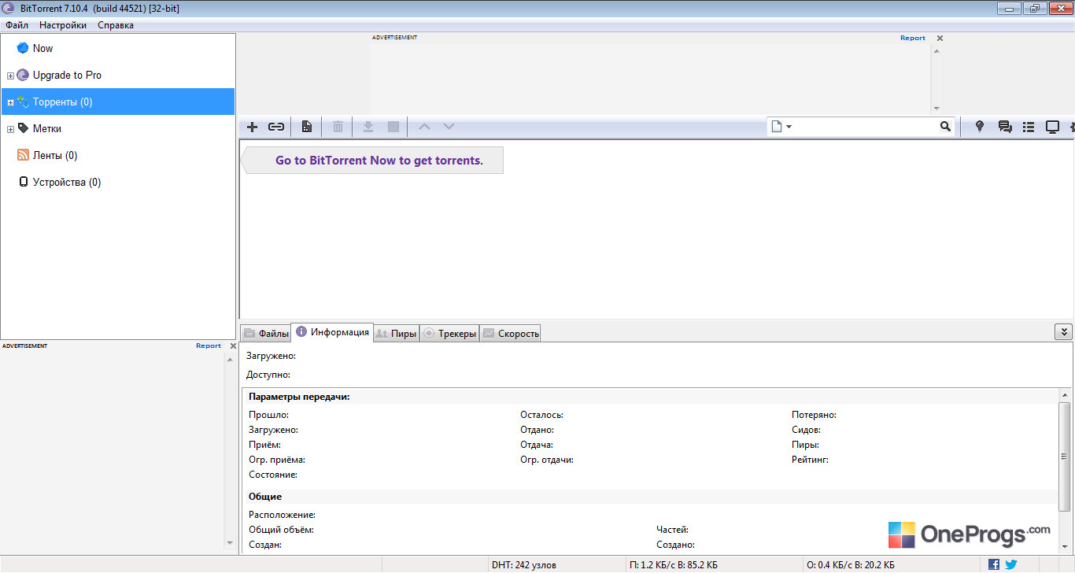Click the Параметры передачи section header

(x=299, y=397)
